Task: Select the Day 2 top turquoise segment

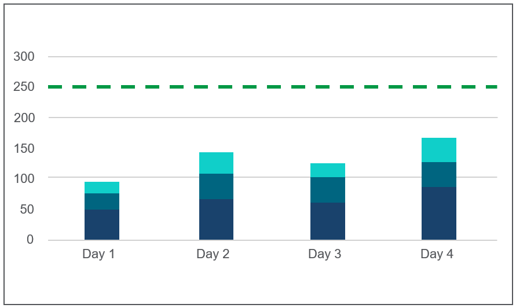Action: coord(216,163)
